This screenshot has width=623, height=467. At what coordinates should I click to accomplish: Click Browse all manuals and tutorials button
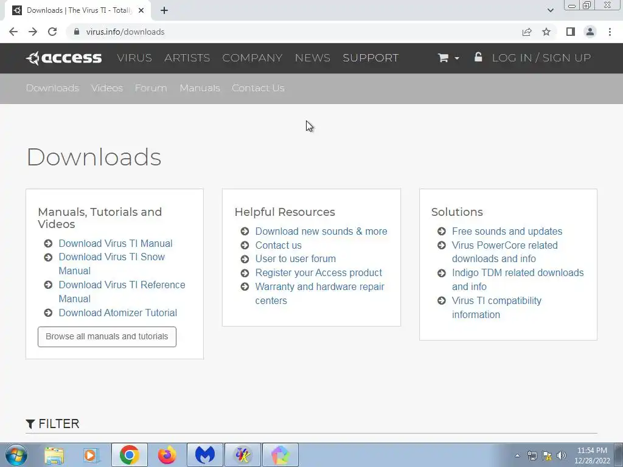[107, 337]
